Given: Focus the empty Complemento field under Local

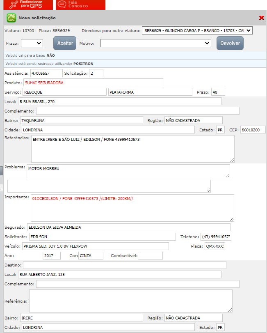Looking at the screenshot, I should coord(137,111).
